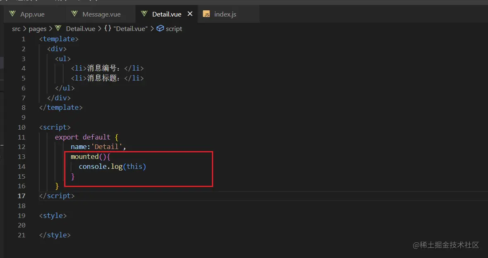Click the opening <template> tag on line 1

coord(59,39)
